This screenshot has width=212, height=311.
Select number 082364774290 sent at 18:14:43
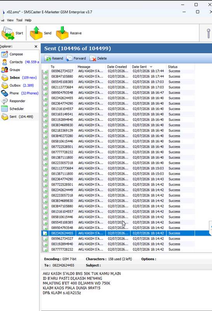click(x=62, y=179)
